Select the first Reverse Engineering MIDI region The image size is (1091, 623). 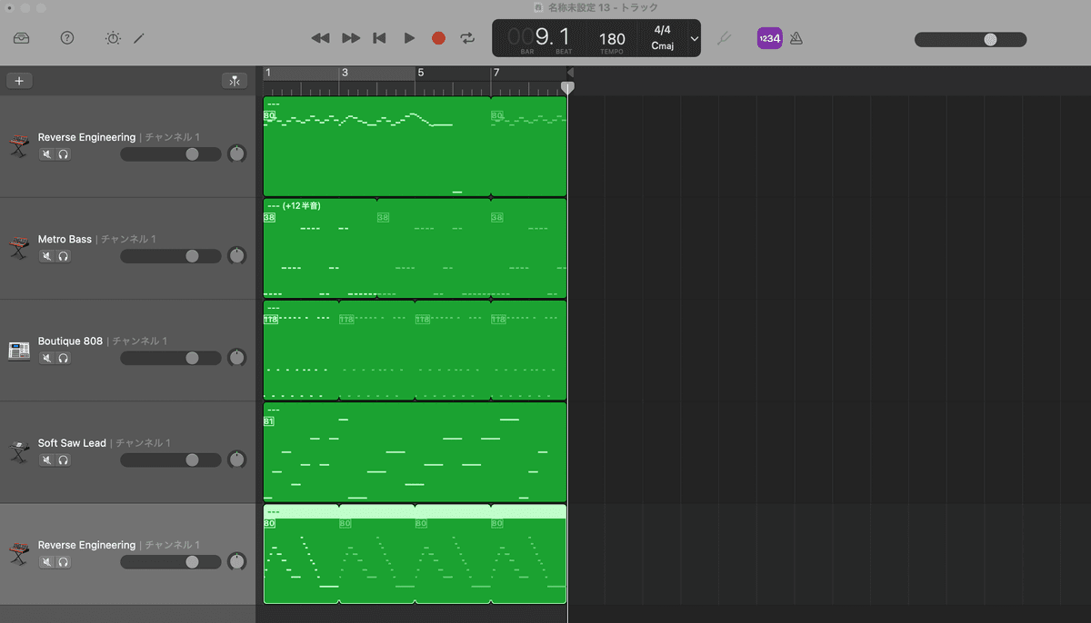[415, 146]
